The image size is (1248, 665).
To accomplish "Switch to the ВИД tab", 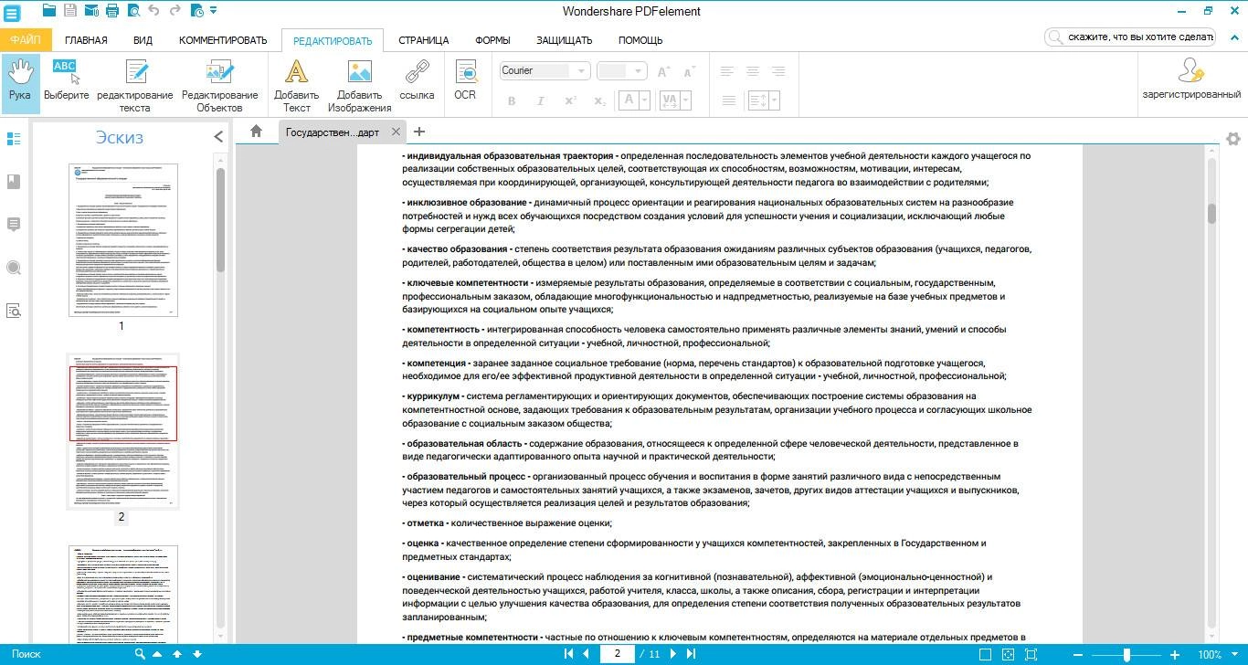I will [143, 40].
